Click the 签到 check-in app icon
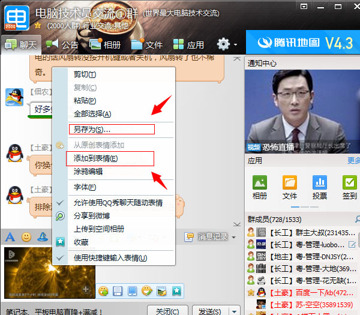The width and height of the screenshot is (360, 315). 349,182
